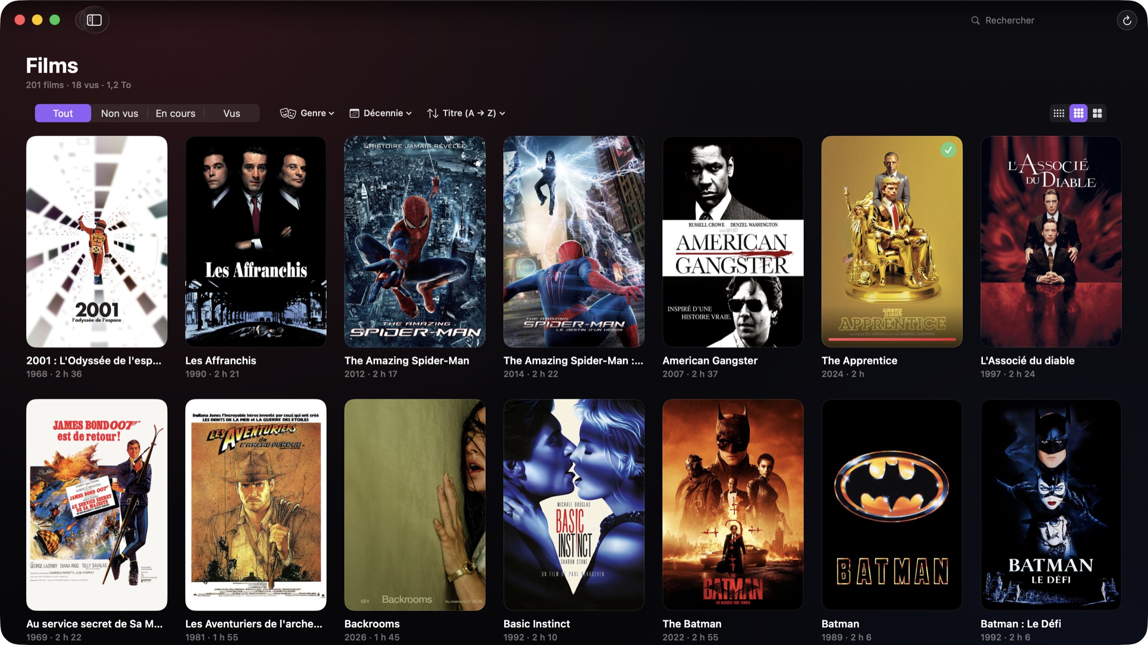This screenshot has width=1148, height=645.
Task: Open Les Aventuriers de l'arche perdue poster
Action: (x=256, y=505)
